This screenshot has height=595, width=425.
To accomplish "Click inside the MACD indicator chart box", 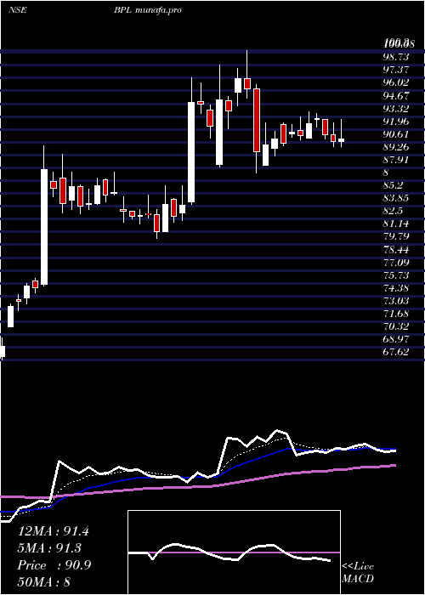I will [x=234, y=552].
